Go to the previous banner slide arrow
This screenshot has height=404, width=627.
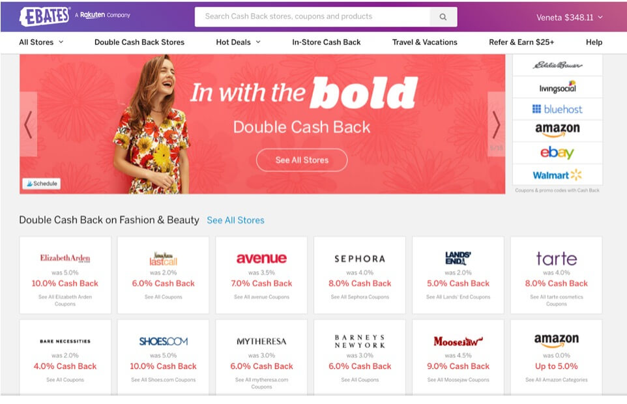pyautogui.click(x=29, y=124)
